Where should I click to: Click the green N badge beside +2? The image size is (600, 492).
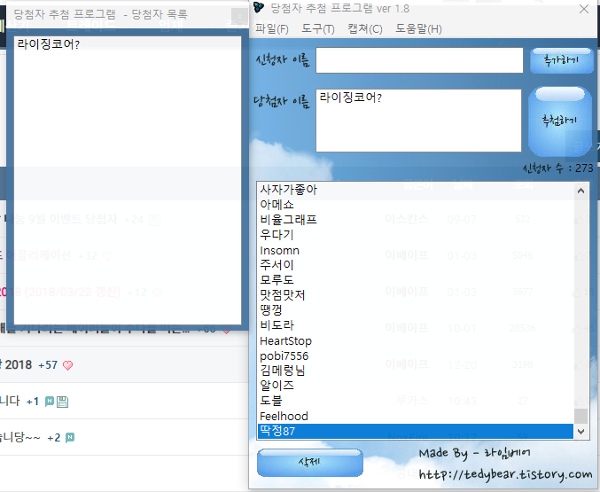[x=70, y=437]
